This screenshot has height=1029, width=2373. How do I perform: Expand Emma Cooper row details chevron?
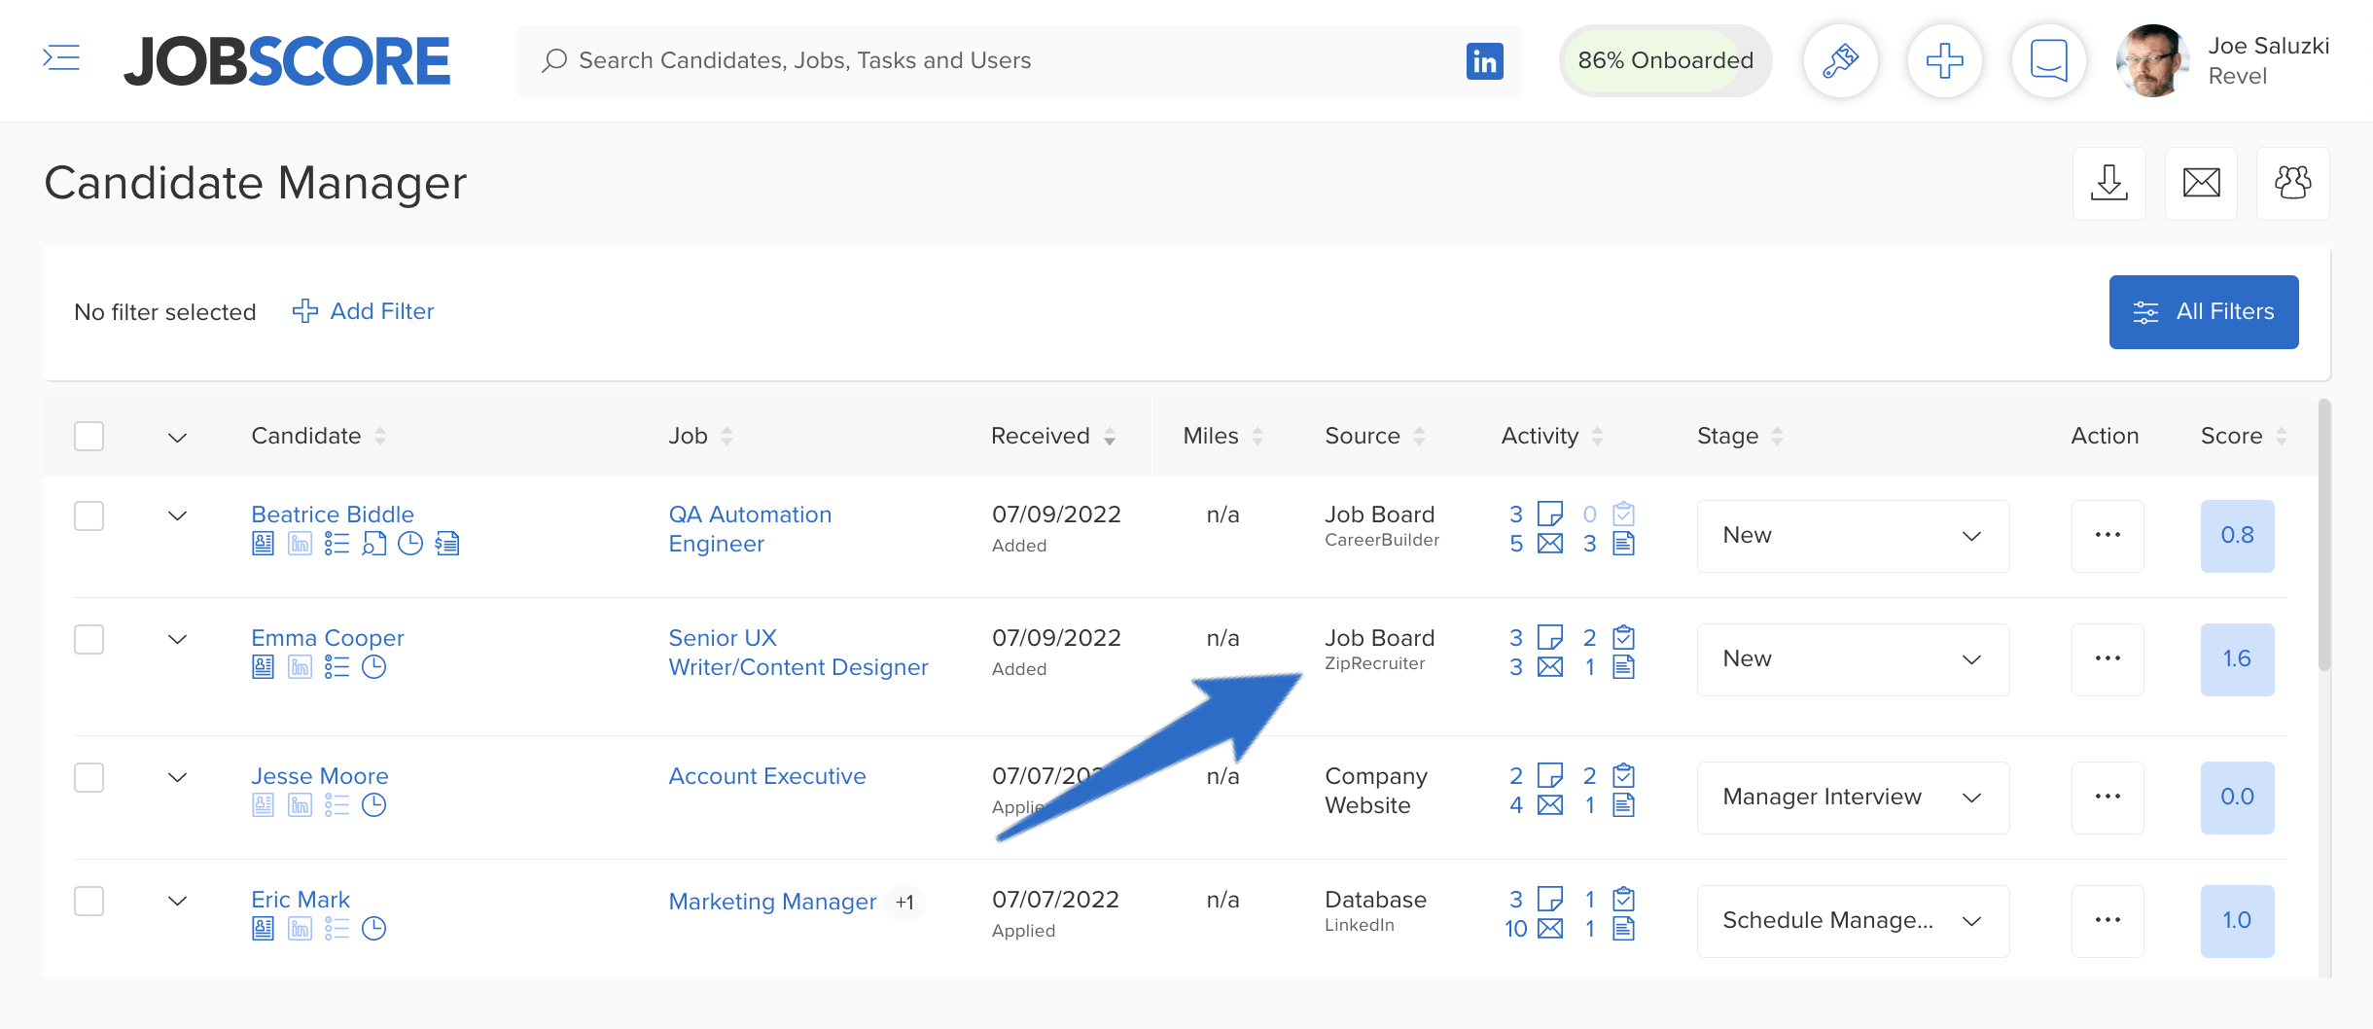(x=177, y=639)
